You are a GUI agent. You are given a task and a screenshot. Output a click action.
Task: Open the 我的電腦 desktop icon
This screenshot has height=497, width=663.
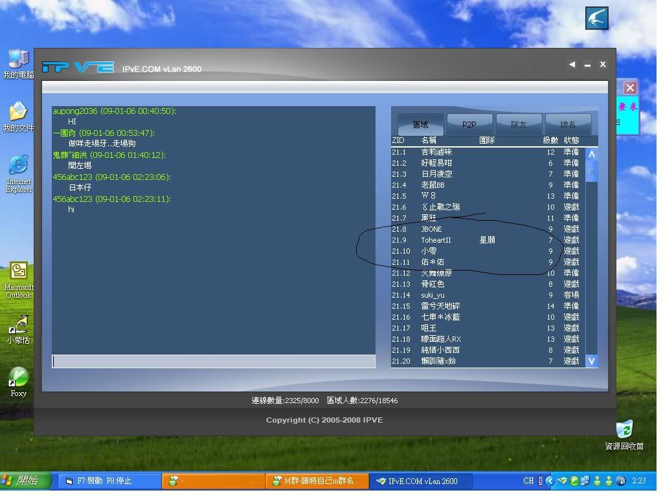18,61
